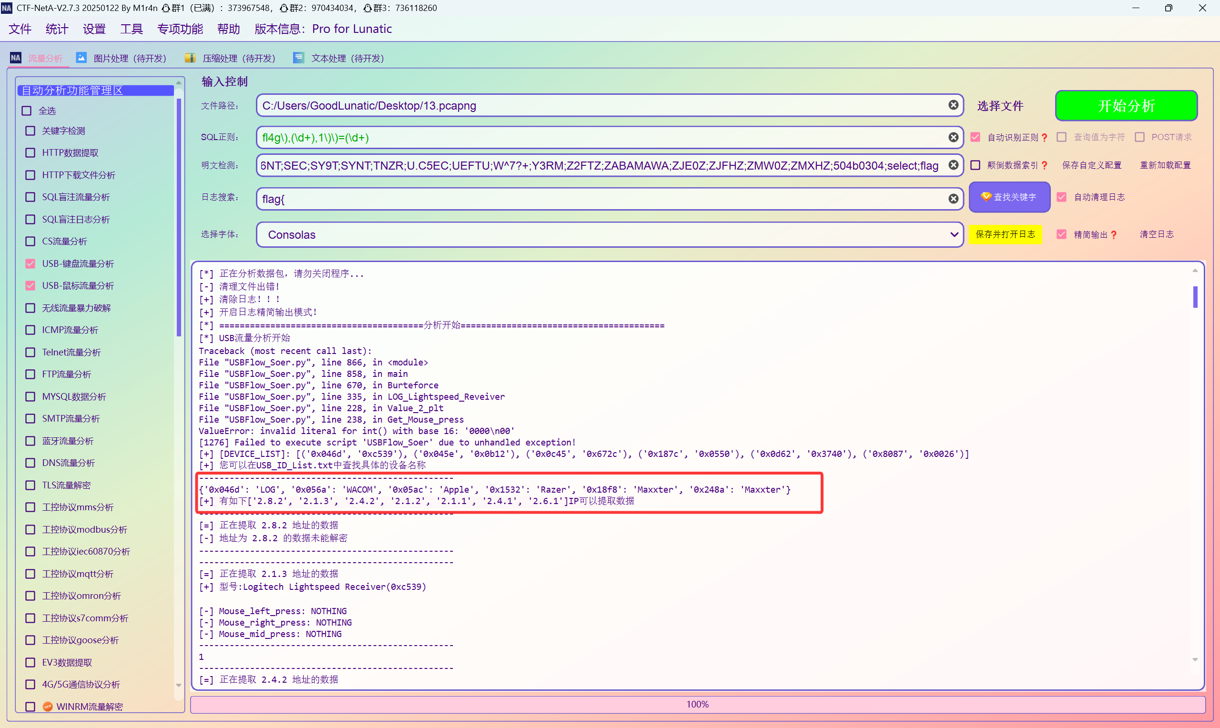Open the 文件 menu

pyautogui.click(x=20, y=29)
